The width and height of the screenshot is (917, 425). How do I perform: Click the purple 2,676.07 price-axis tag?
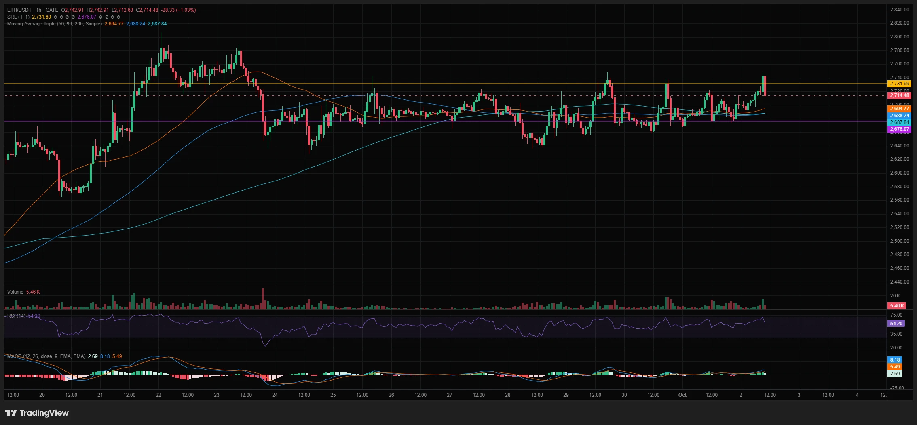900,130
